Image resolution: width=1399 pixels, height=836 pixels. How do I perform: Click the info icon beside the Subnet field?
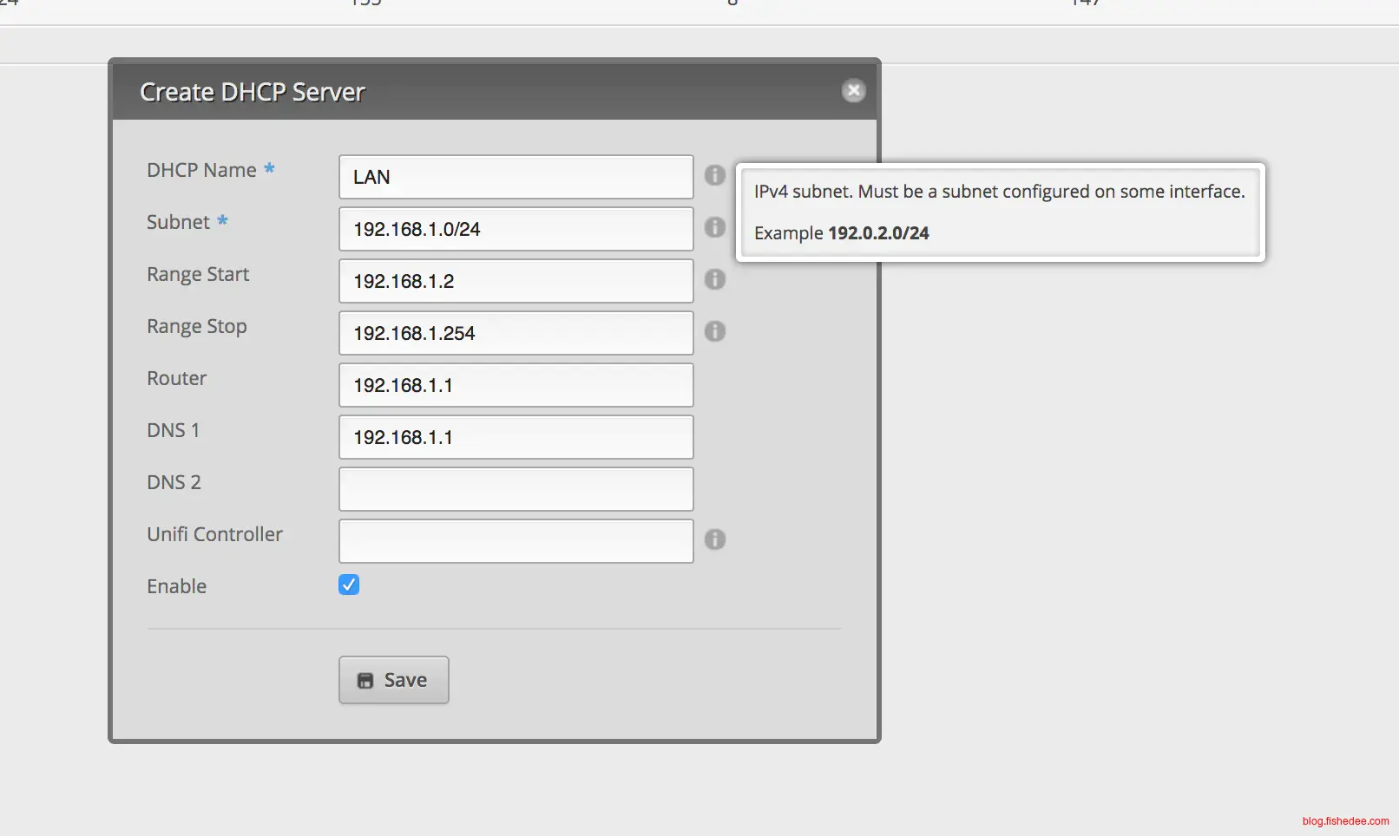(x=714, y=227)
